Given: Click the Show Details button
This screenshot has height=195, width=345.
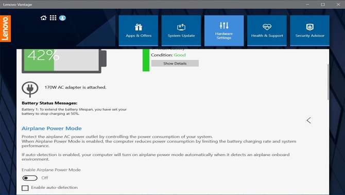Looking at the screenshot, I should tap(175, 64).
